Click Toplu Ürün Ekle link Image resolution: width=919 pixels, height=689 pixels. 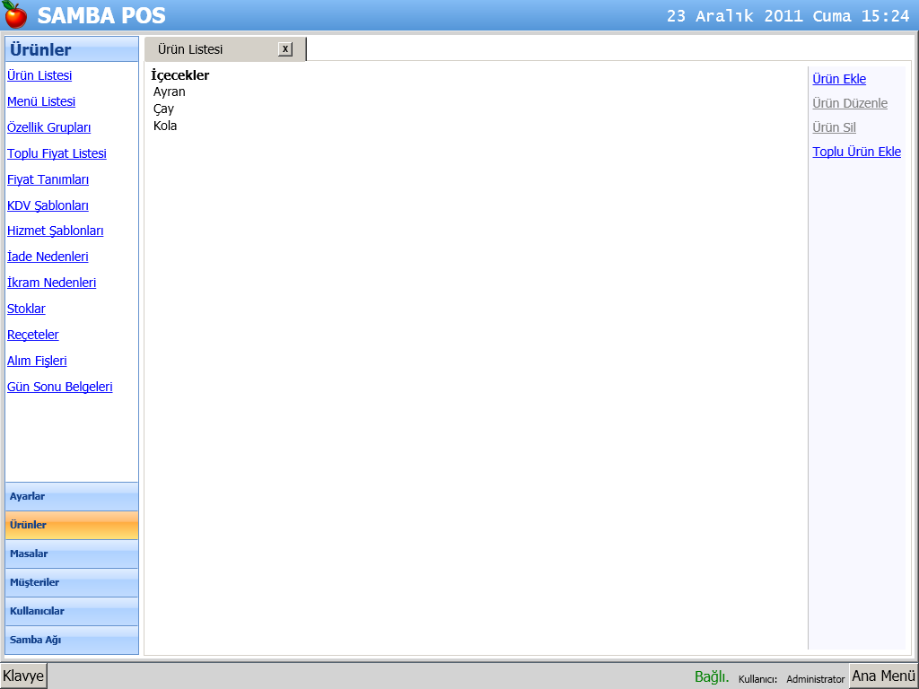point(856,152)
